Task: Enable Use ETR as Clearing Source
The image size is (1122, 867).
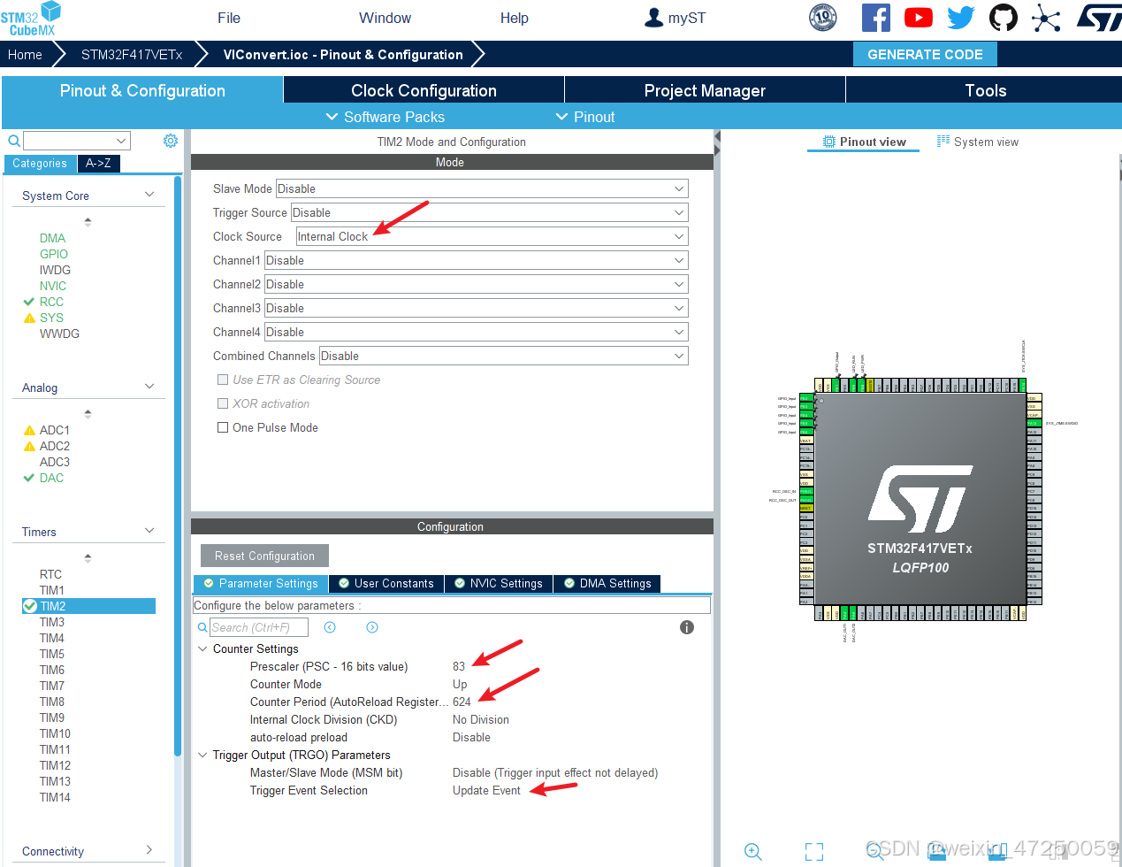Action: click(223, 380)
